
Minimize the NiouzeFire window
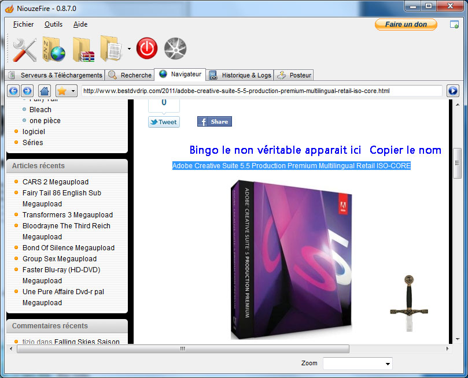tap(413, 6)
